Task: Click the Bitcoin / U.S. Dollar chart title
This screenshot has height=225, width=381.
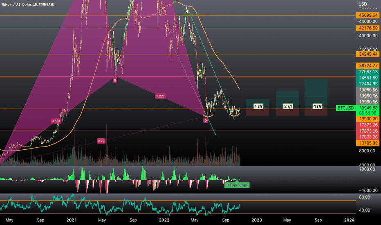Action: (28, 4)
